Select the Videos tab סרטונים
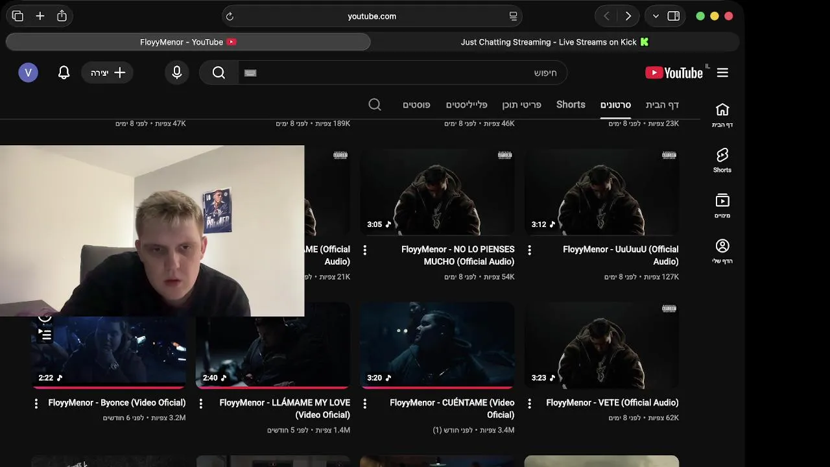 tap(615, 104)
